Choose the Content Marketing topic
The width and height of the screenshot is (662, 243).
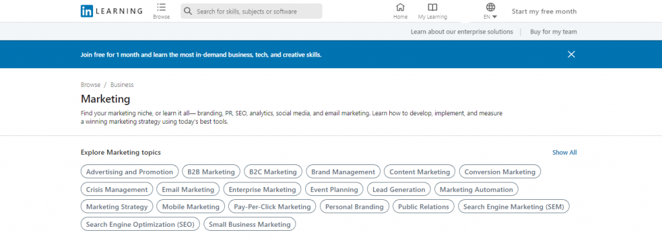pyautogui.click(x=420, y=172)
